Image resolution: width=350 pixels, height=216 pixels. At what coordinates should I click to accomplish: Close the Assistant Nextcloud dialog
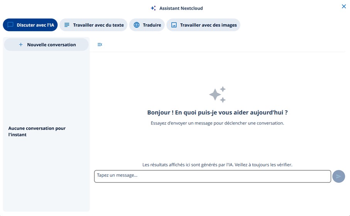[343, 7]
